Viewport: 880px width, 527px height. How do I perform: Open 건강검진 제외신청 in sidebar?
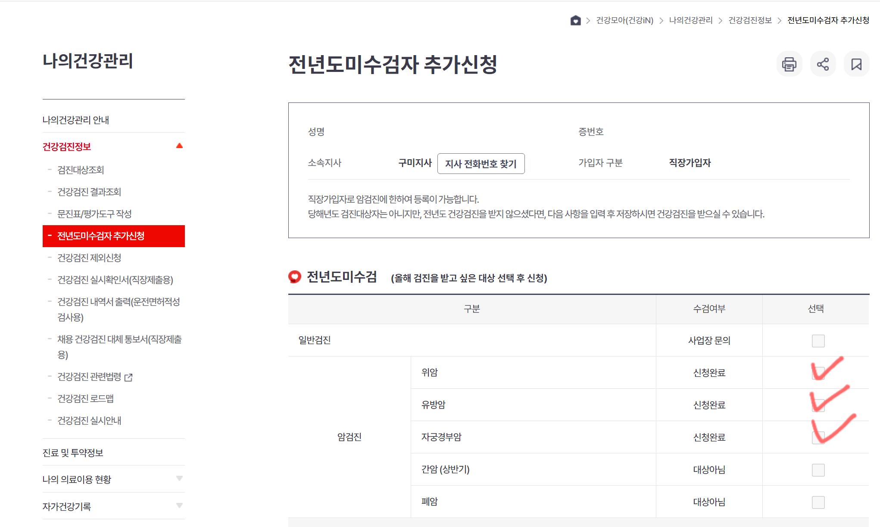89,258
